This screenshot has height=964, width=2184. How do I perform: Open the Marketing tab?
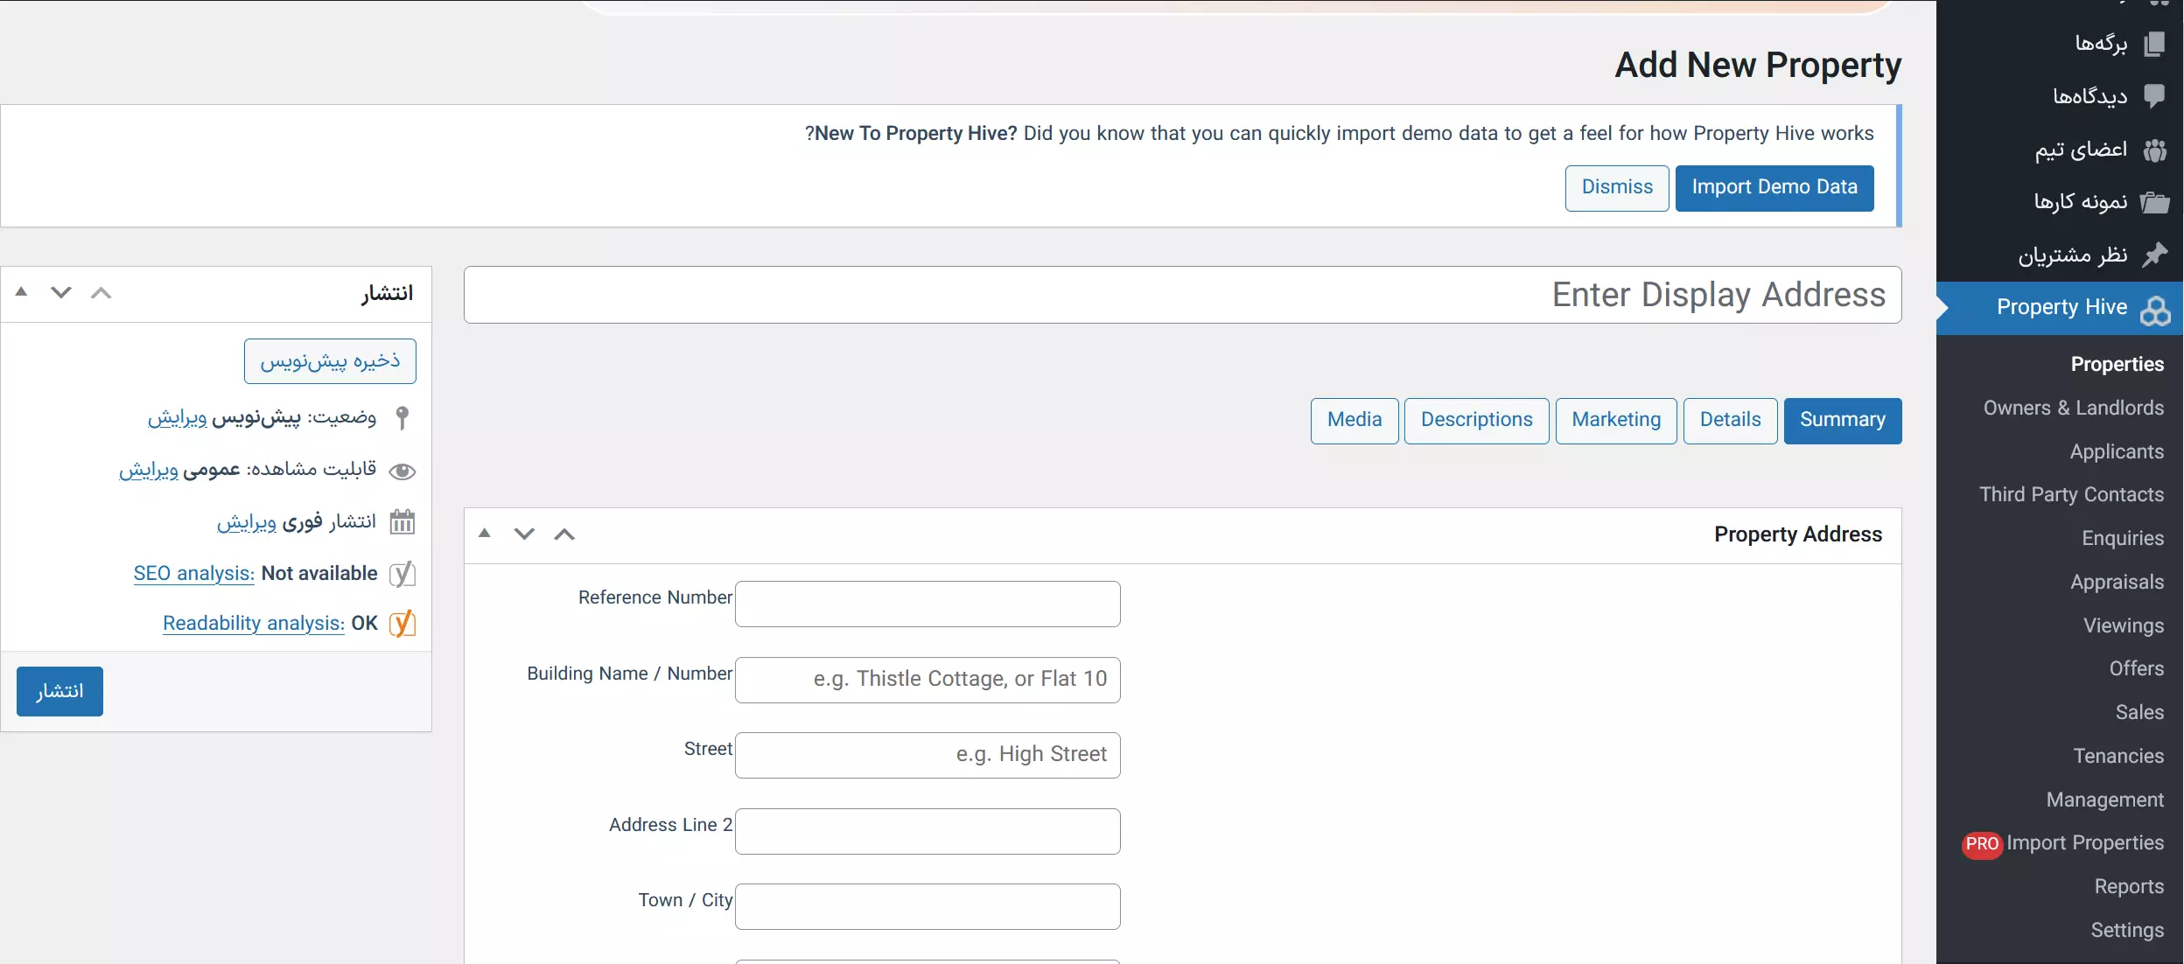tap(1616, 421)
